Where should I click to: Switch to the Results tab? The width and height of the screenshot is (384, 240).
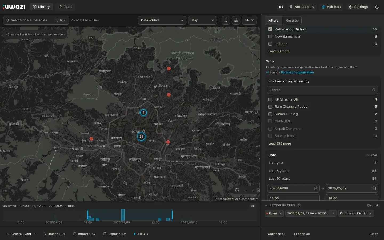pyautogui.click(x=292, y=21)
